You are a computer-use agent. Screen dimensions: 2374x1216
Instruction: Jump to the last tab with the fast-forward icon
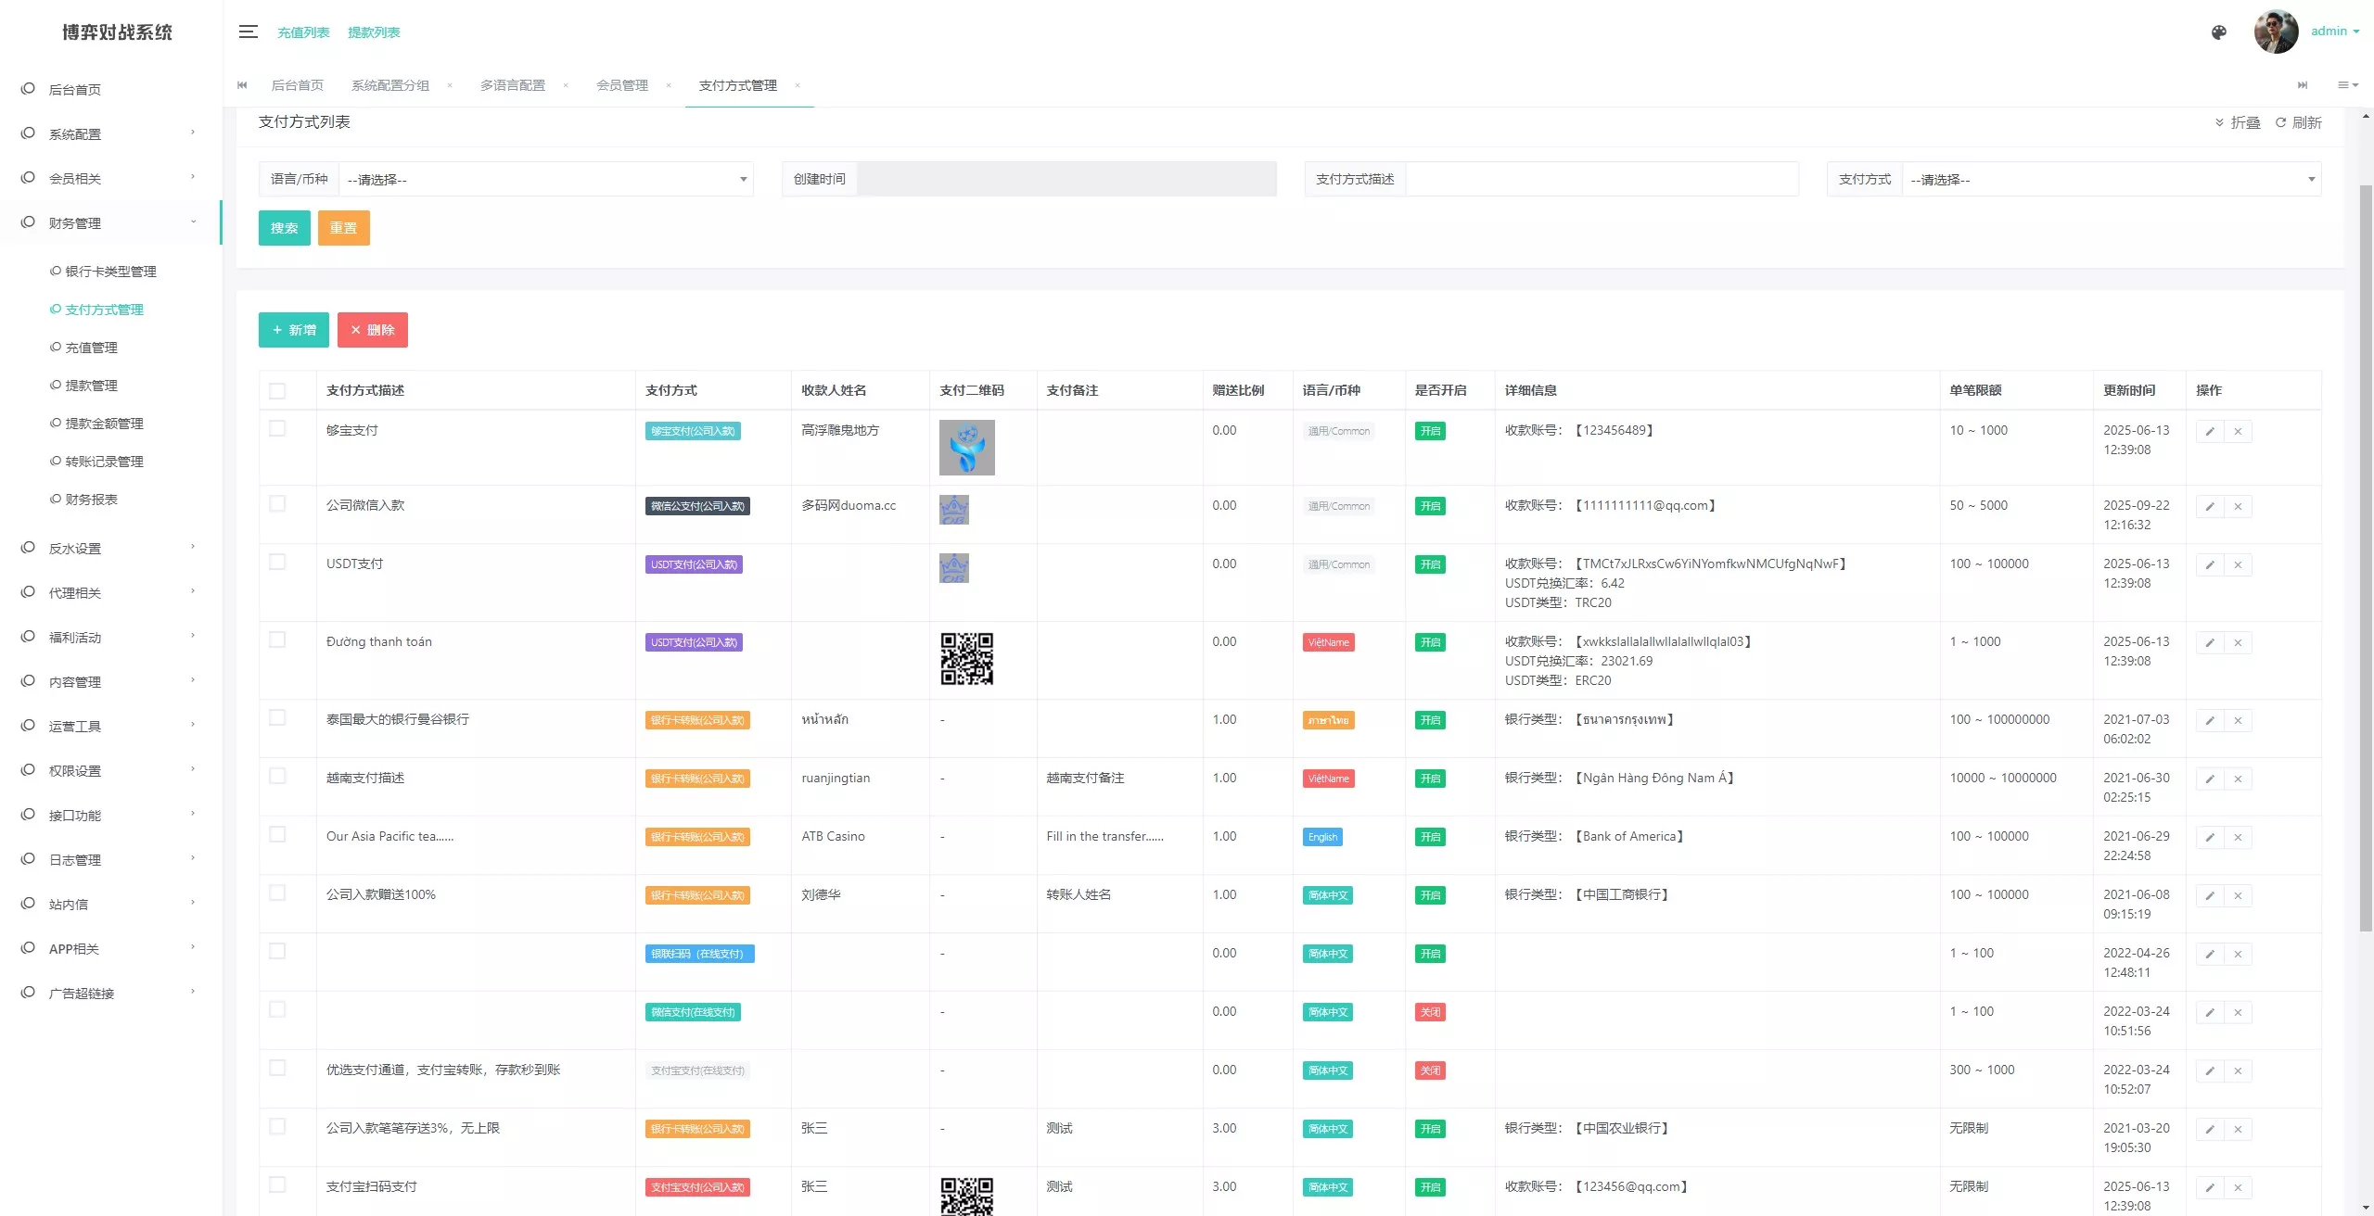(x=2303, y=85)
